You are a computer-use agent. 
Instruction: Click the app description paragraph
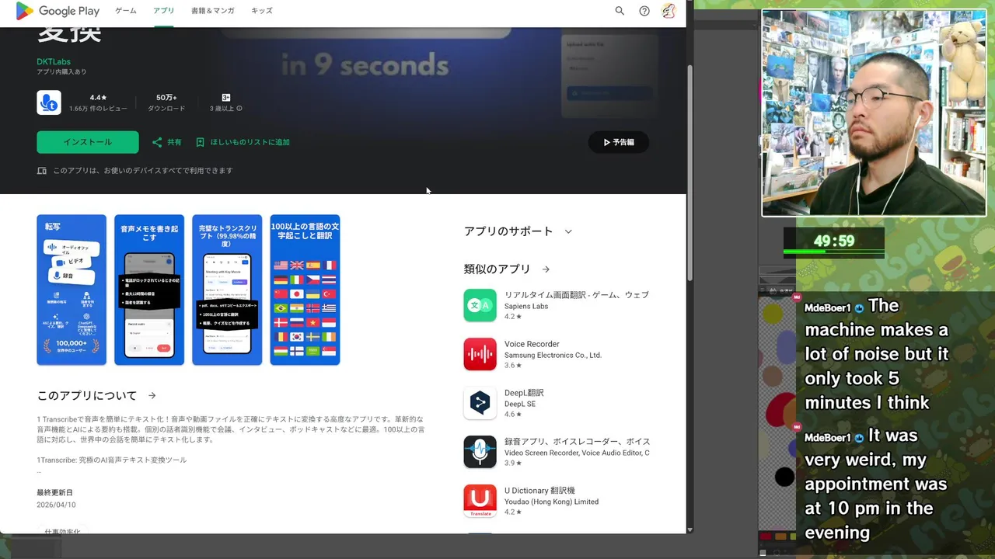(x=231, y=429)
